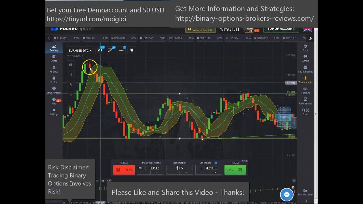The width and height of the screenshot is (363, 204).
Task: Open the Hotkeys panel
Action: [305, 91]
